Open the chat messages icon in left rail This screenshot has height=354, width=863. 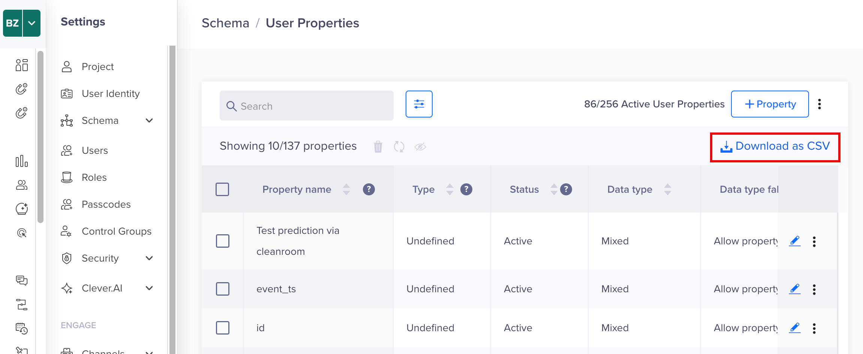tap(22, 280)
